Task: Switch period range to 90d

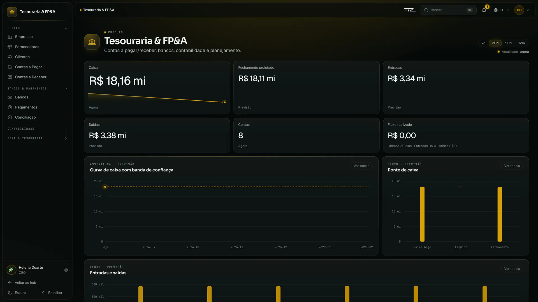Action: [x=508, y=43]
